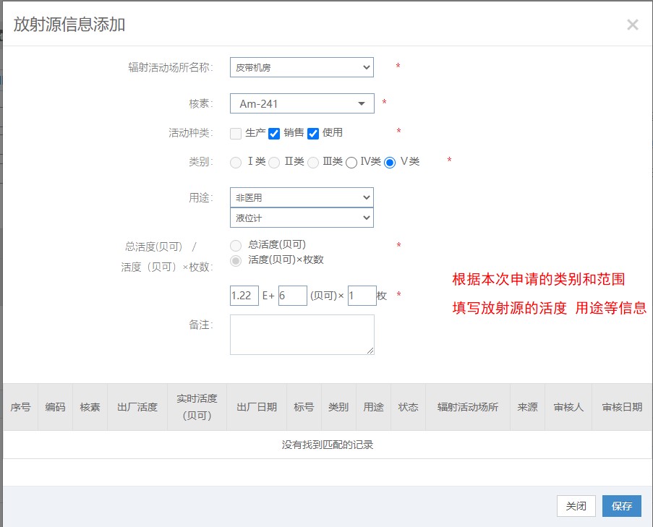653x527 pixels.
Task: Click the activity mantissa field containing 1.22
Action: [x=244, y=296]
